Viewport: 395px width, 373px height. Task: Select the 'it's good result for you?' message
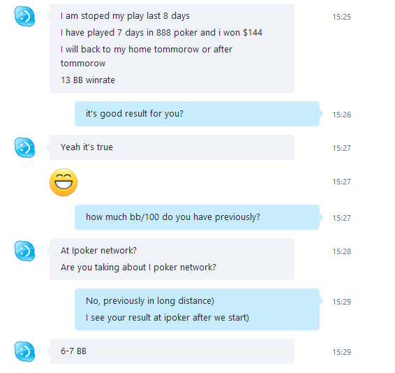click(135, 114)
